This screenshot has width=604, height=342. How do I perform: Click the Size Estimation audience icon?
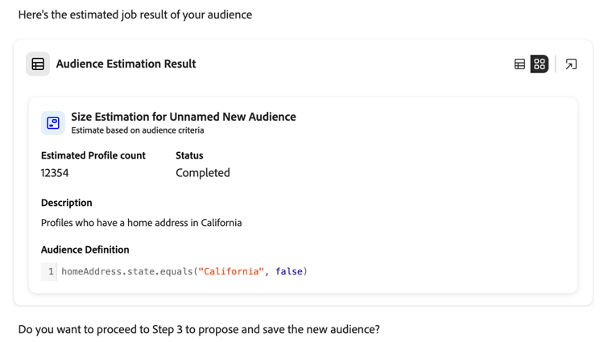pos(53,122)
